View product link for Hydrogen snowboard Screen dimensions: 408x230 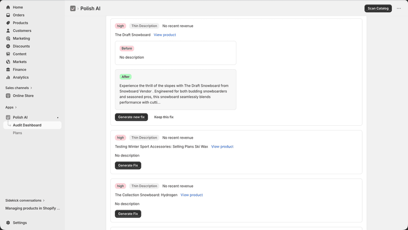coord(192,195)
